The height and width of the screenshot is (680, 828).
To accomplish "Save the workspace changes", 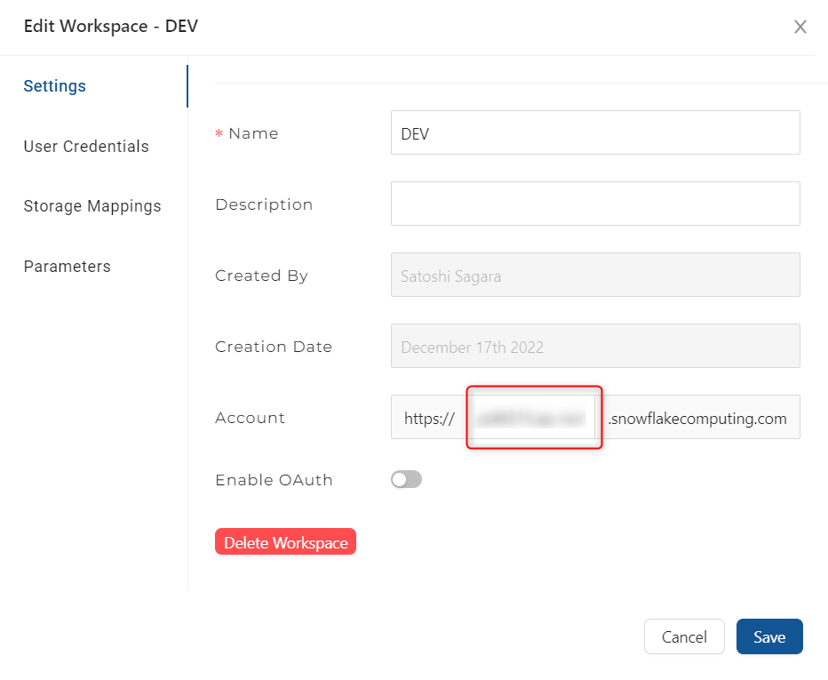I will 769,636.
